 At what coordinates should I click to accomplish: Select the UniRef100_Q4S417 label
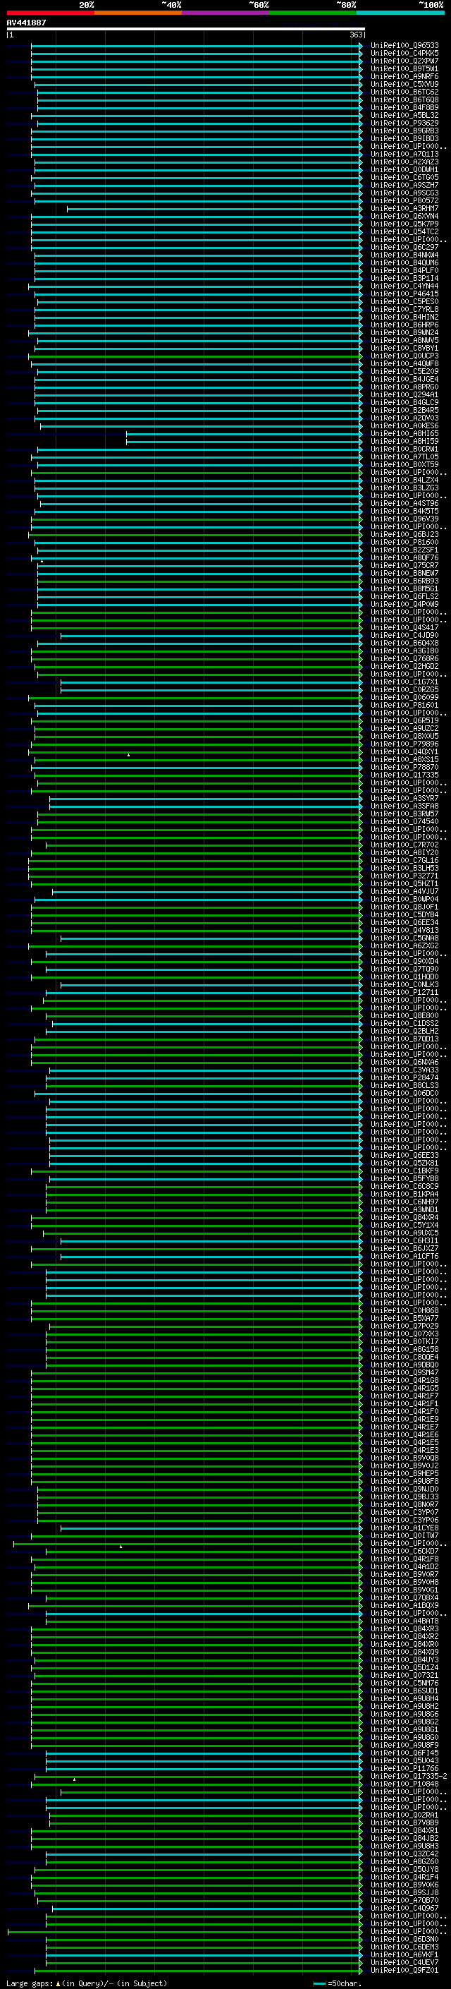tap(404, 627)
